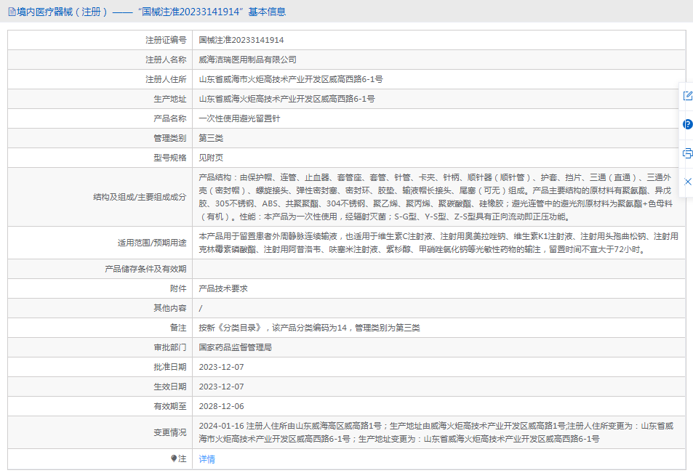The height and width of the screenshot is (473, 693).
Task: Click the 管理类别 row label
Action: [x=170, y=138]
